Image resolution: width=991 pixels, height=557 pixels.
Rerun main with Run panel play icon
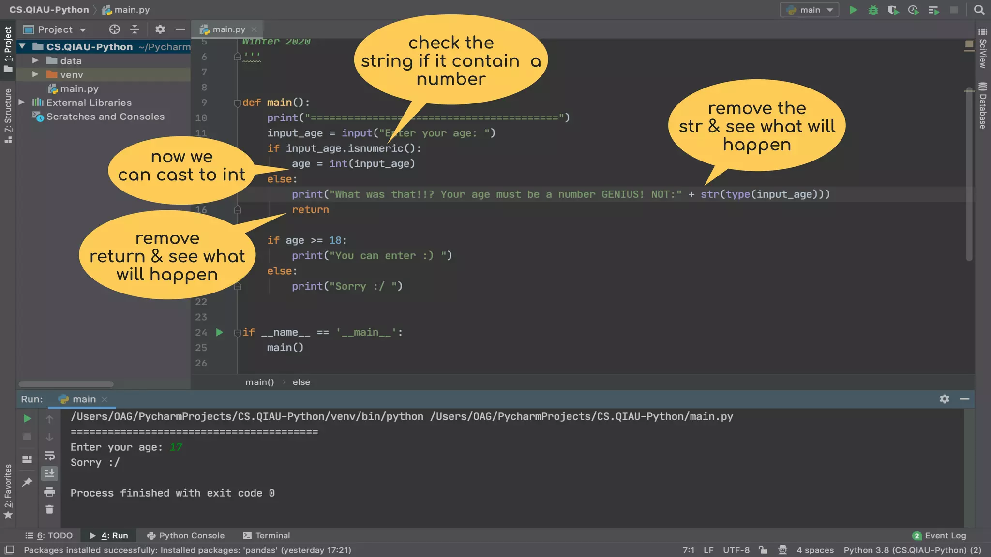(28, 418)
